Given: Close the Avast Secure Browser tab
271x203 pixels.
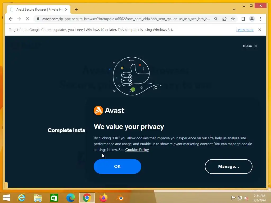Looking at the screenshot, I should point(66,10).
